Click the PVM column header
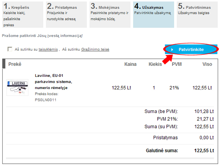 tap(177, 64)
